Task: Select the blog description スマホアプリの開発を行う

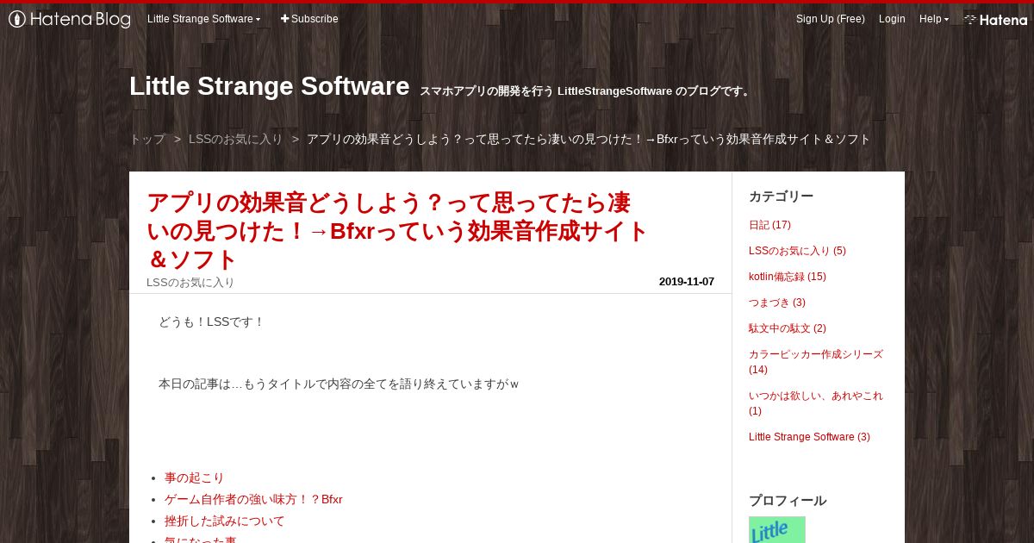Action: coord(586,90)
